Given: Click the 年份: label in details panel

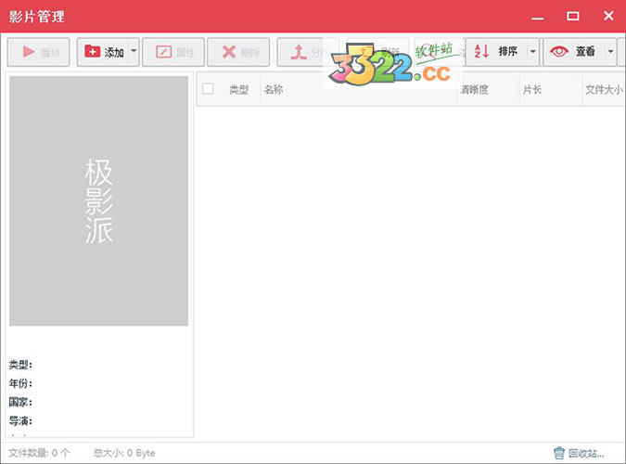Looking at the screenshot, I should click(20, 383).
